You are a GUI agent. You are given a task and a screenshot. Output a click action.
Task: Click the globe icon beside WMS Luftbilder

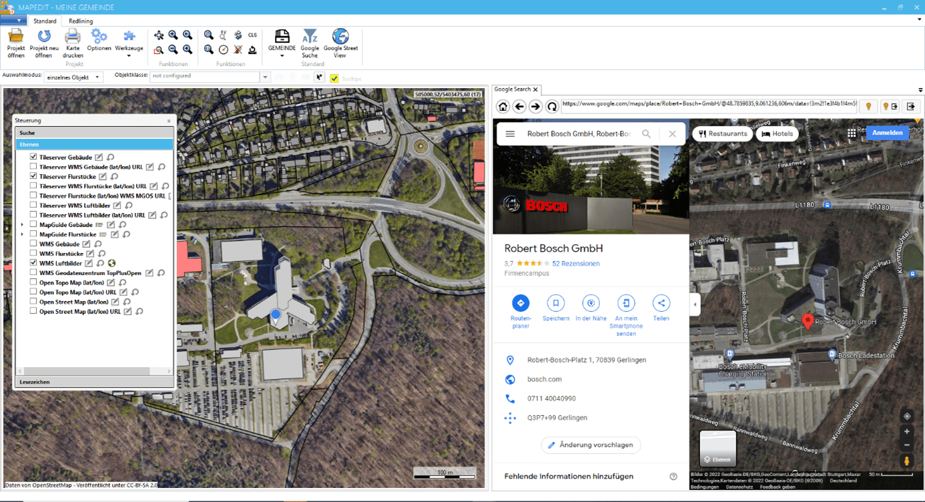(112, 264)
